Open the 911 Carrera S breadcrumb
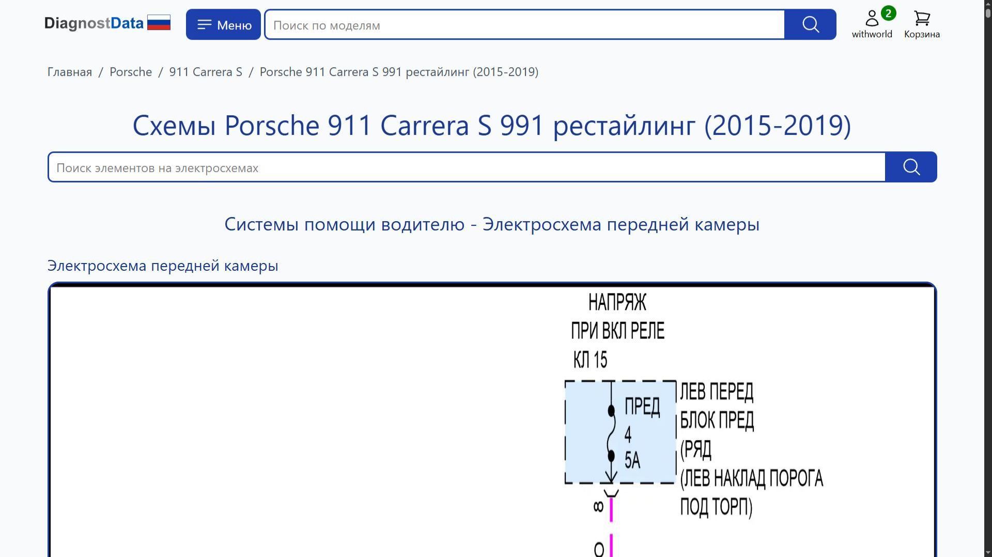The image size is (992, 557). pos(206,72)
